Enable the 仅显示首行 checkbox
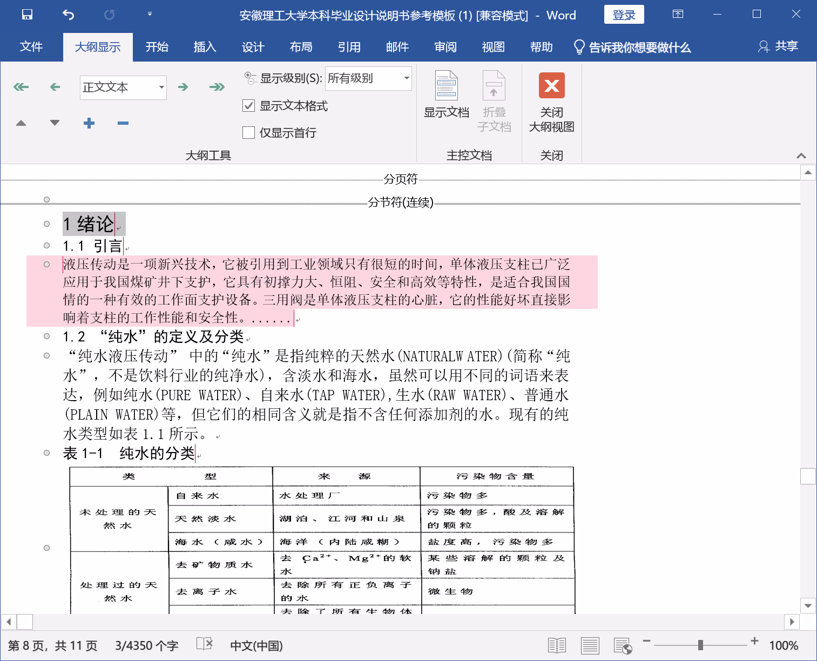Image resolution: width=817 pixels, height=661 pixels. (249, 133)
